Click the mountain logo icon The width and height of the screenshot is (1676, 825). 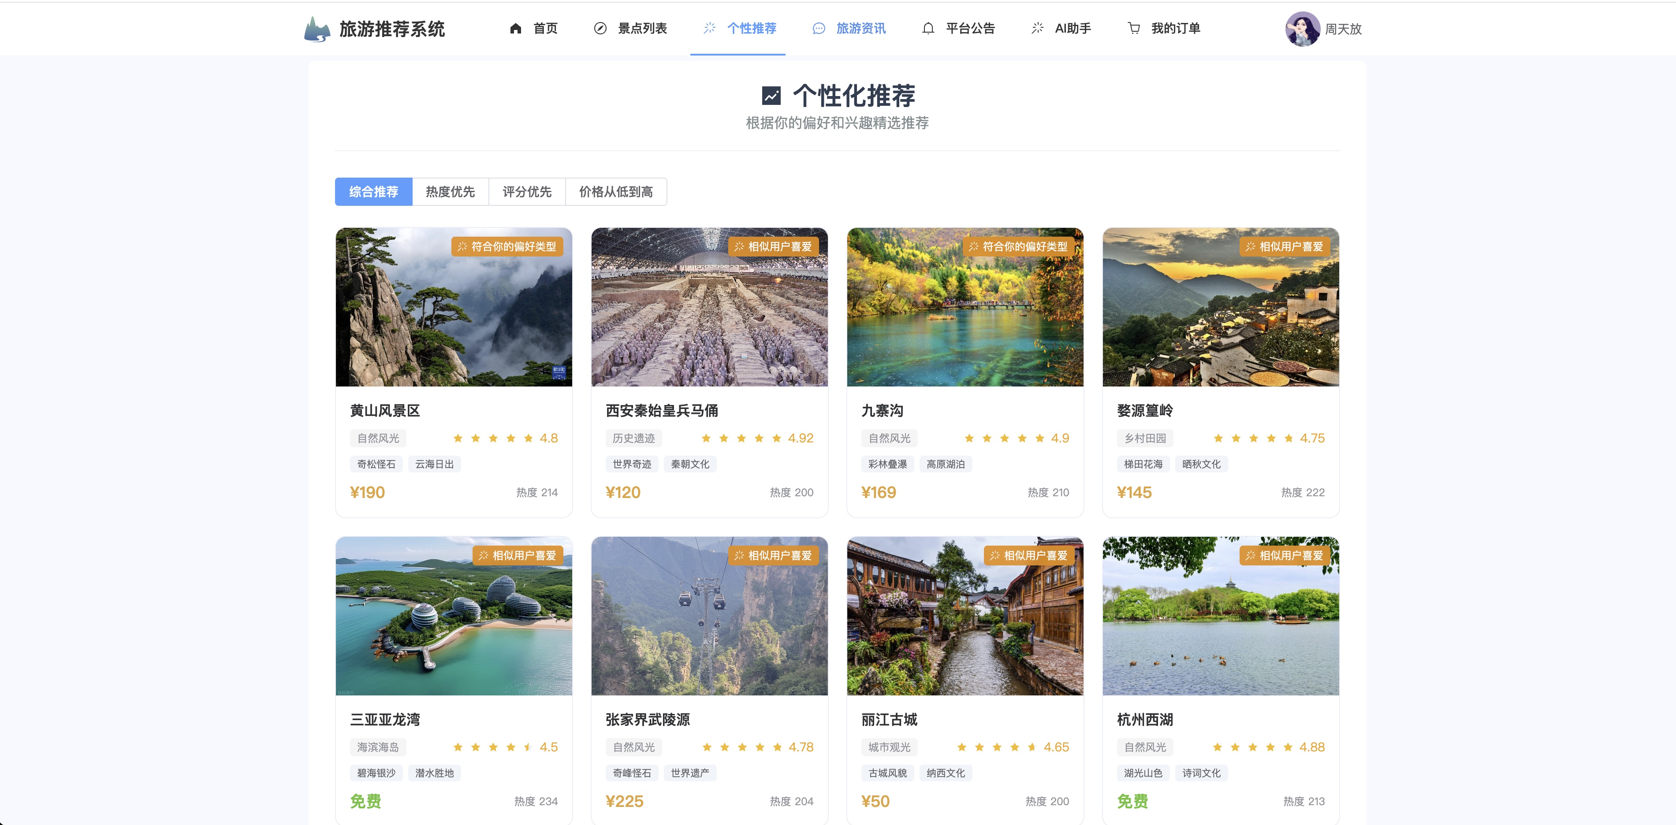point(317,29)
